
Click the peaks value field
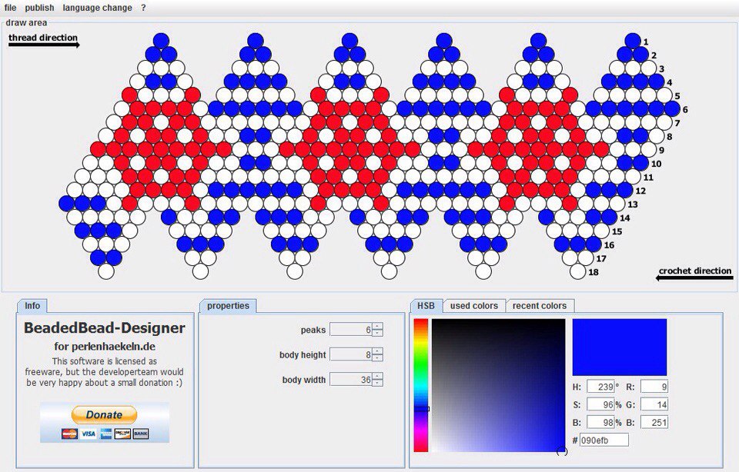click(351, 330)
